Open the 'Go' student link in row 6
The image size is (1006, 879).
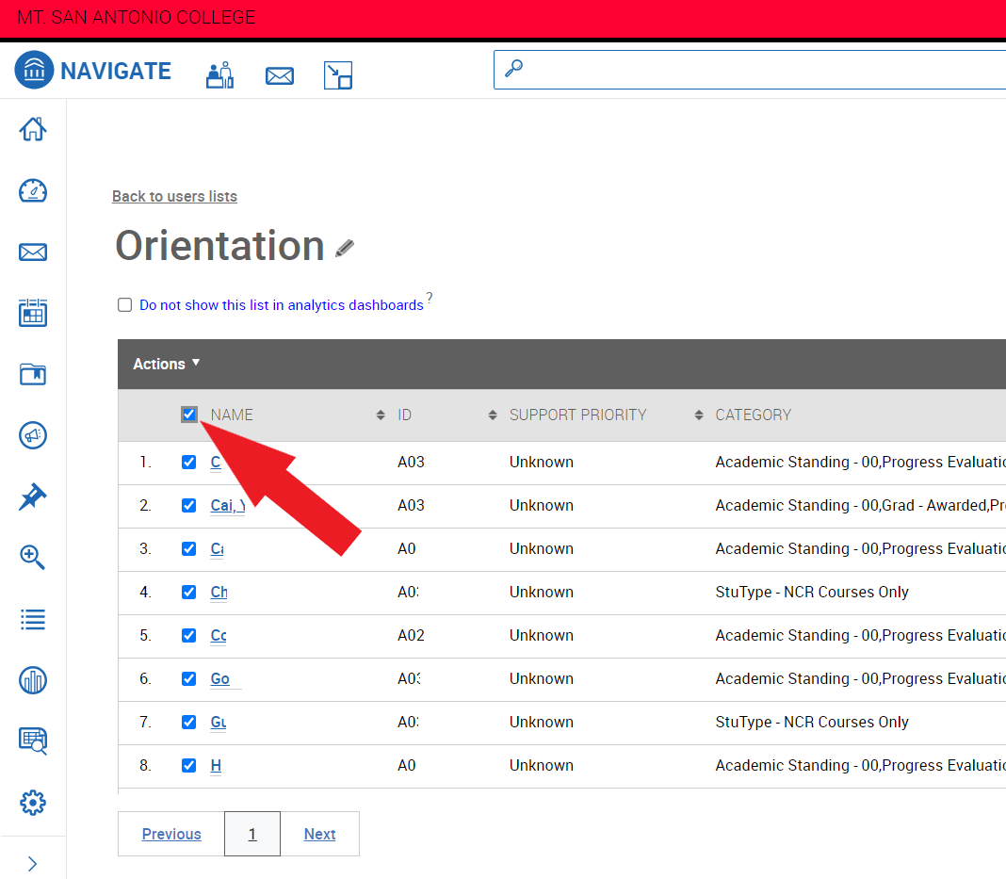(220, 679)
